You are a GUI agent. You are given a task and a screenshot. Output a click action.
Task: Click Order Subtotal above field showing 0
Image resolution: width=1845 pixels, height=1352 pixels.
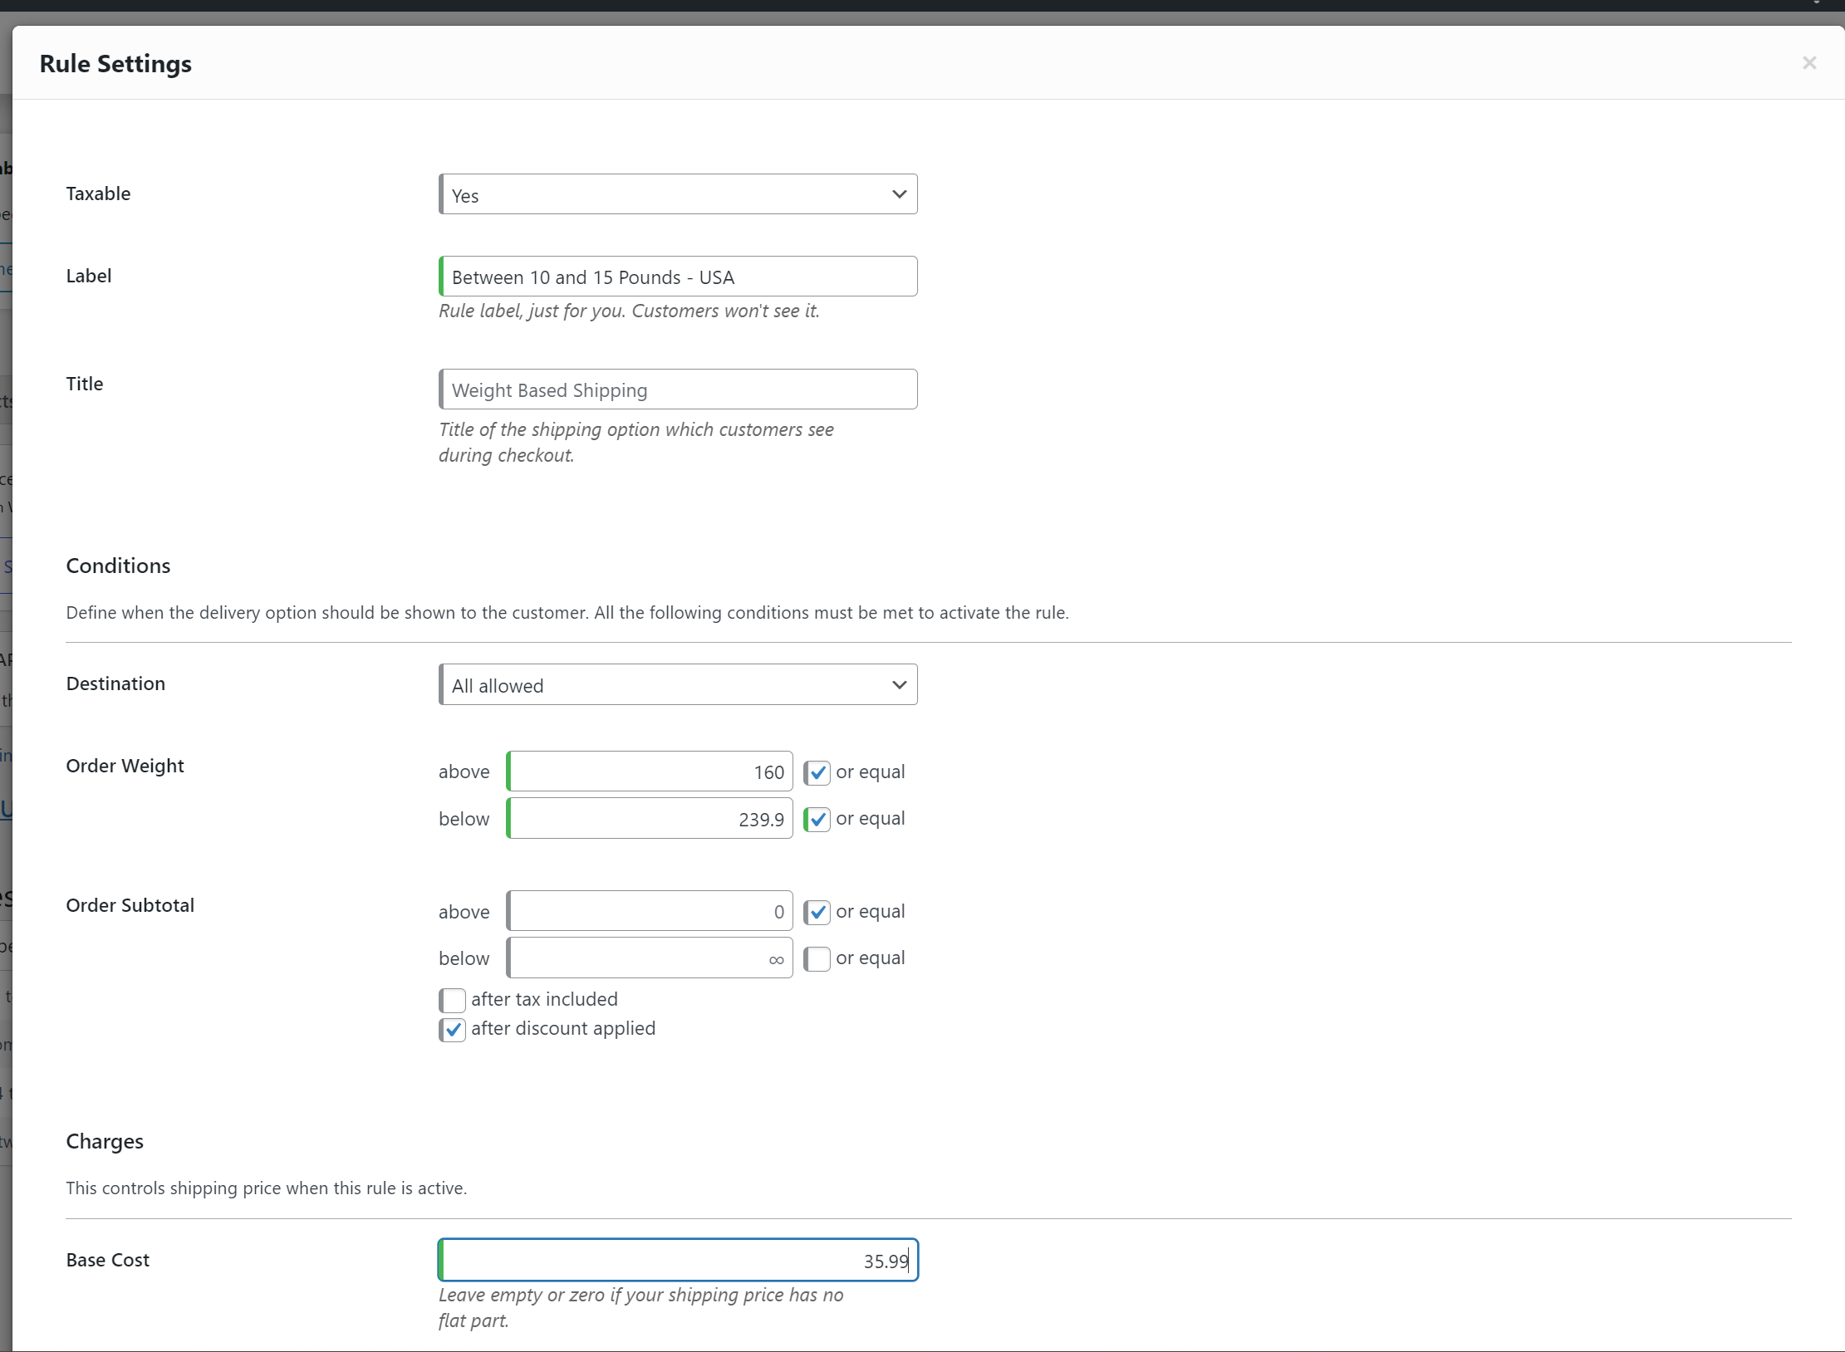(650, 912)
